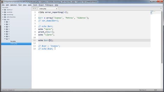Open the tab list dropdown at tab bar end

pos(161,8)
